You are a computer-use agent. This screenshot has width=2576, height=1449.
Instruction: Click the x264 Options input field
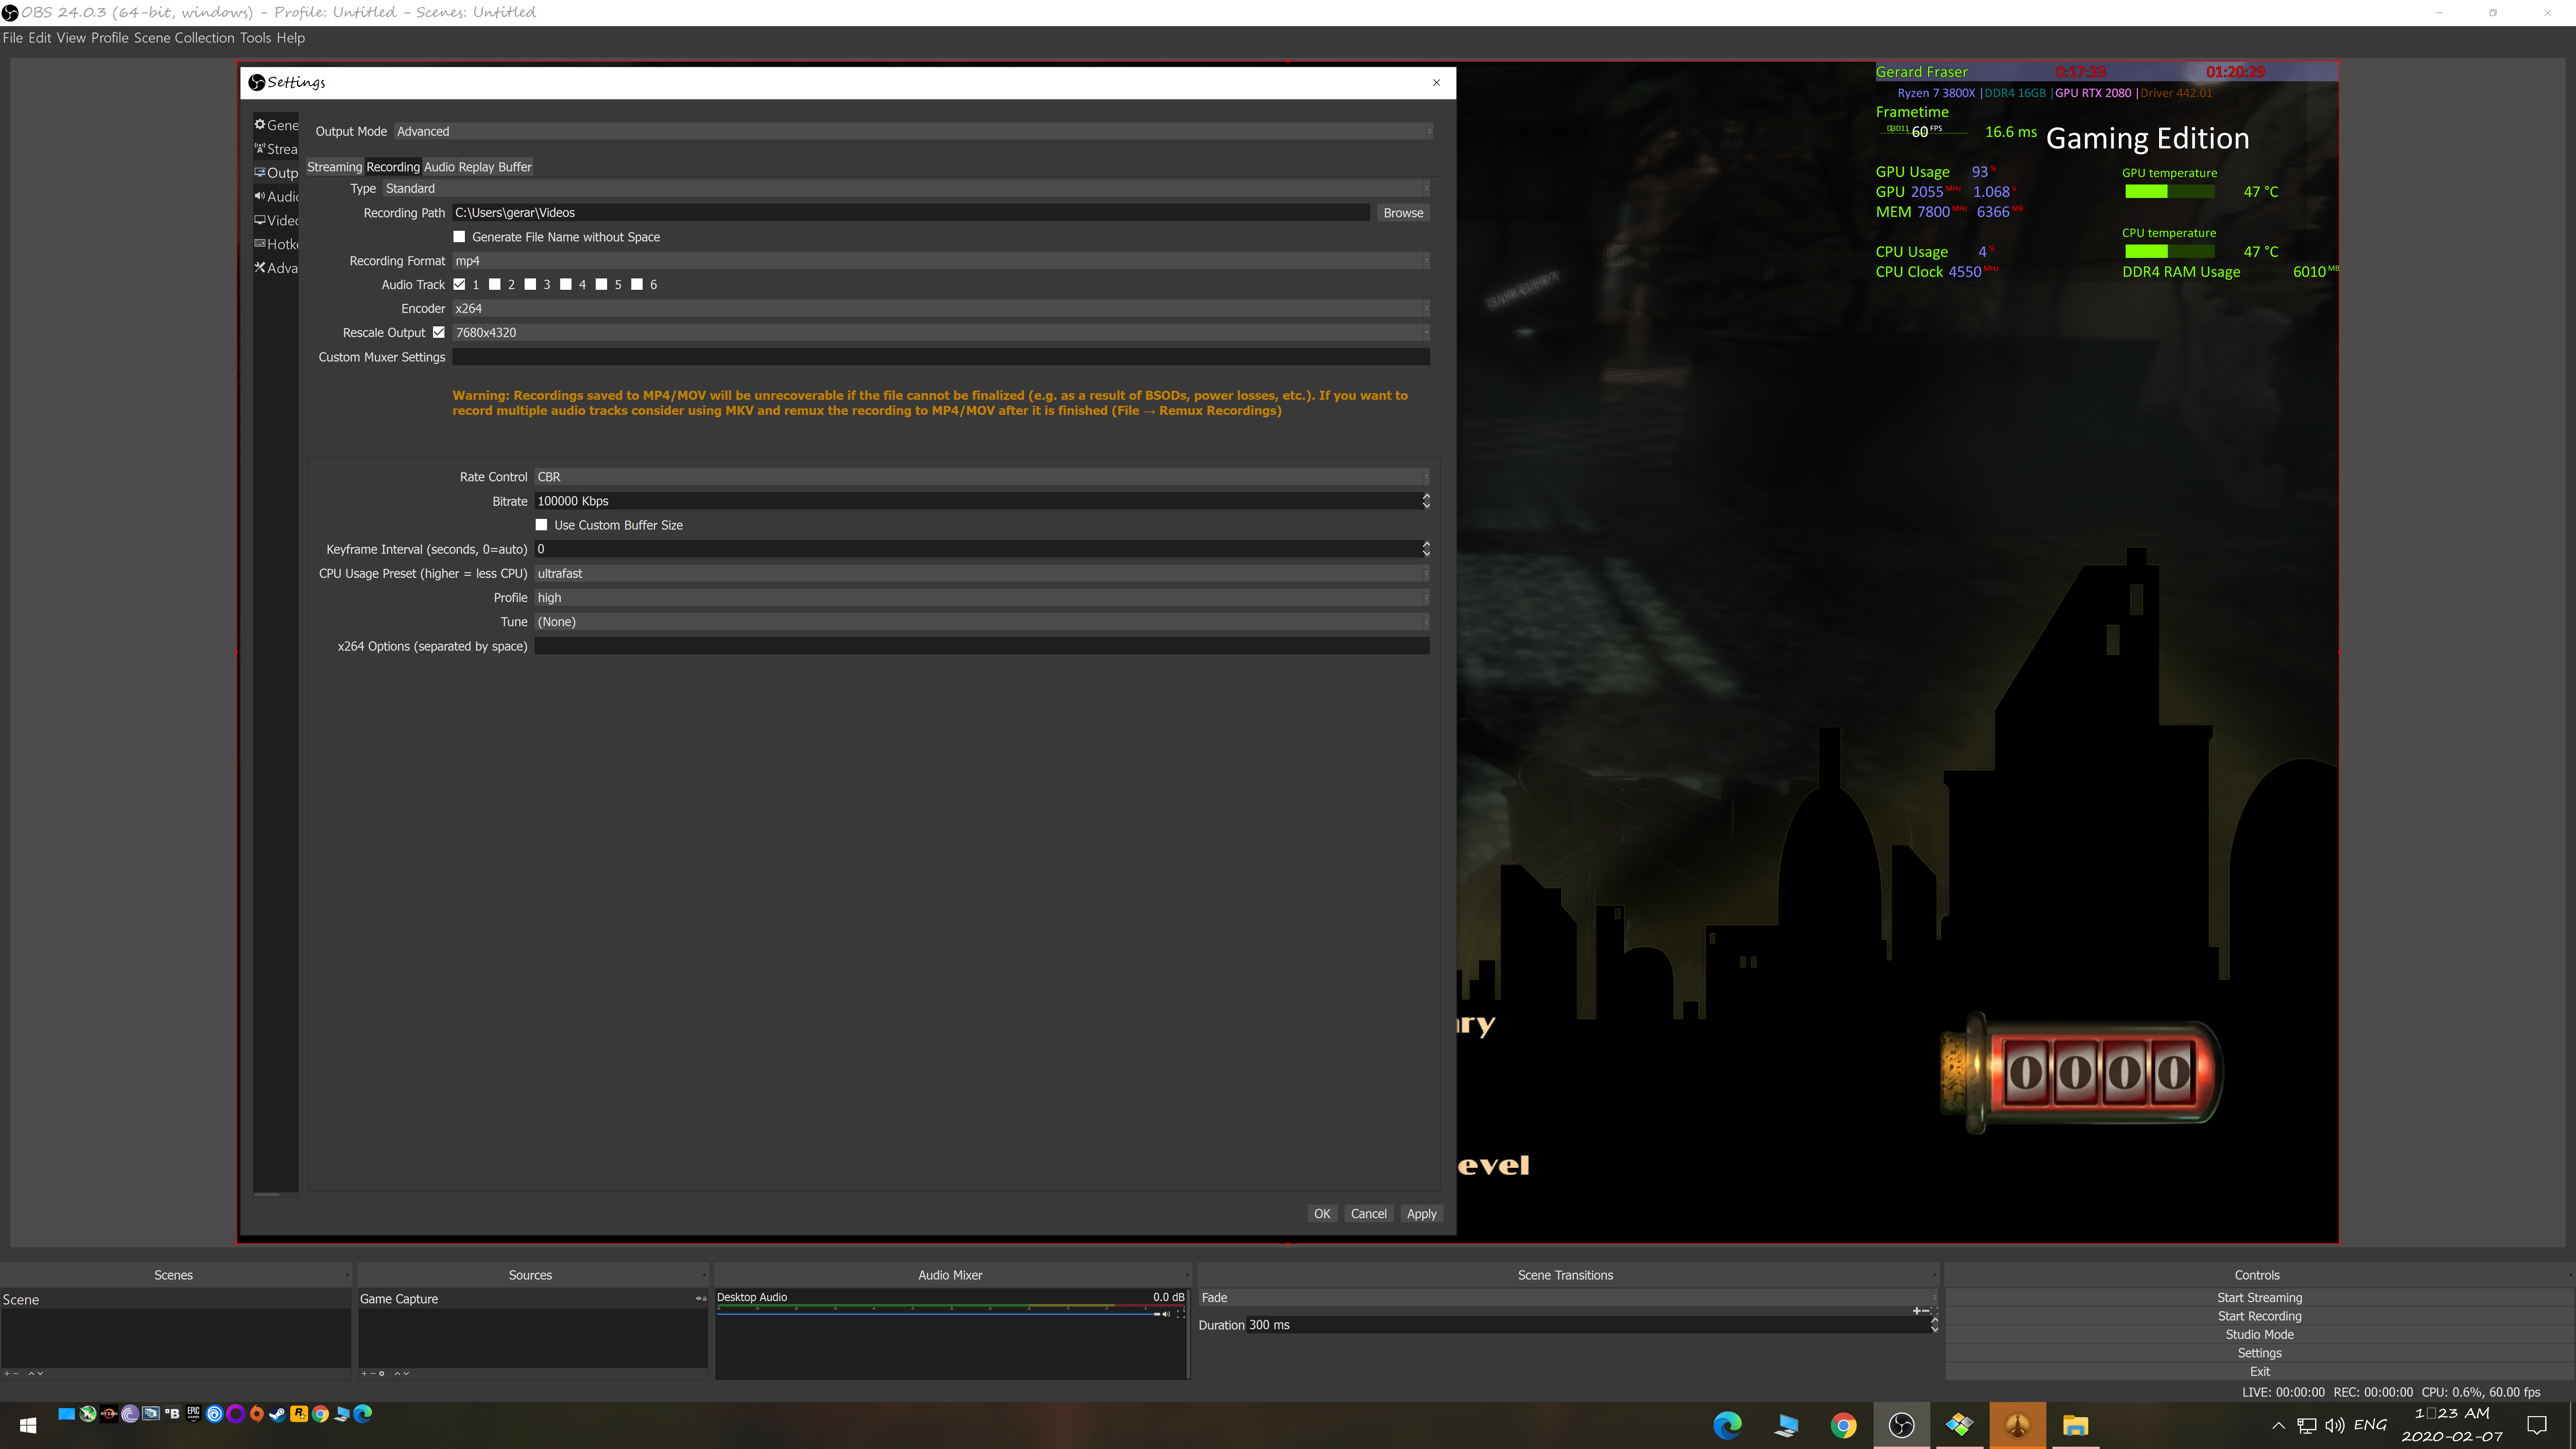tap(980, 646)
